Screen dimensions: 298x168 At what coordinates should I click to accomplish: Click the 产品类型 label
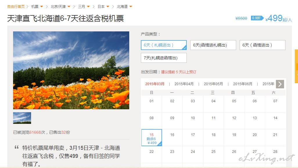pos(150,34)
